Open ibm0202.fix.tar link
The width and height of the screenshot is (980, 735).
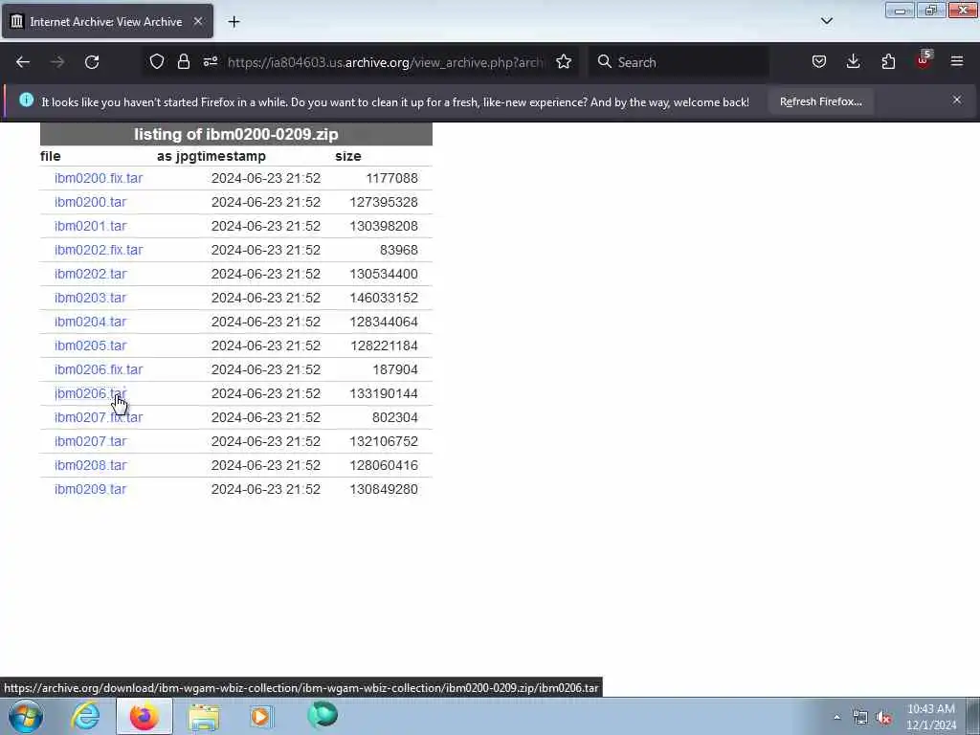[99, 250]
